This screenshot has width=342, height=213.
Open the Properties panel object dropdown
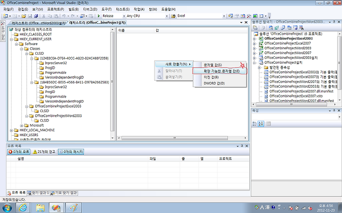click(339, 117)
